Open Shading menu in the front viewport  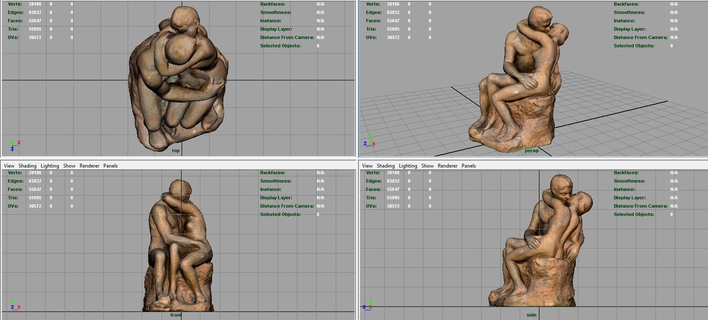tap(27, 166)
